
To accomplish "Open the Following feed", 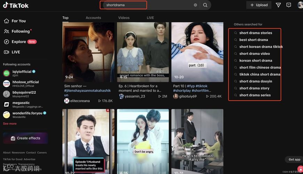I will (17, 31).
